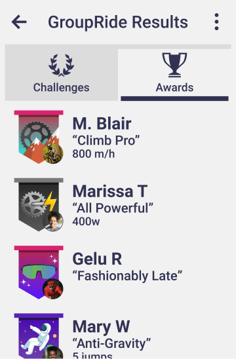The height and width of the screenshot is (359, 236).
Task: View M. Blair's cyclist profile photo
Action: [x=53, y=153]
